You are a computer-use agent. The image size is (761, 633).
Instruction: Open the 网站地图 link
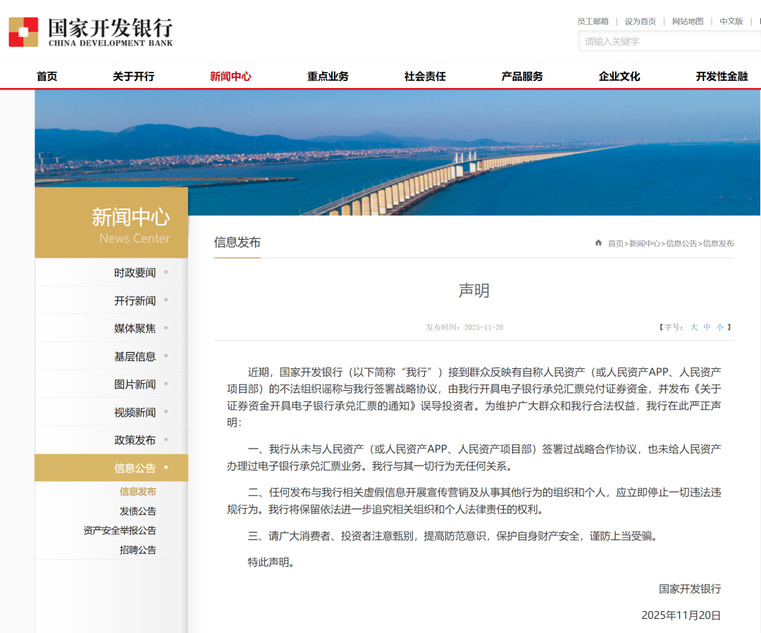point(687,21)
